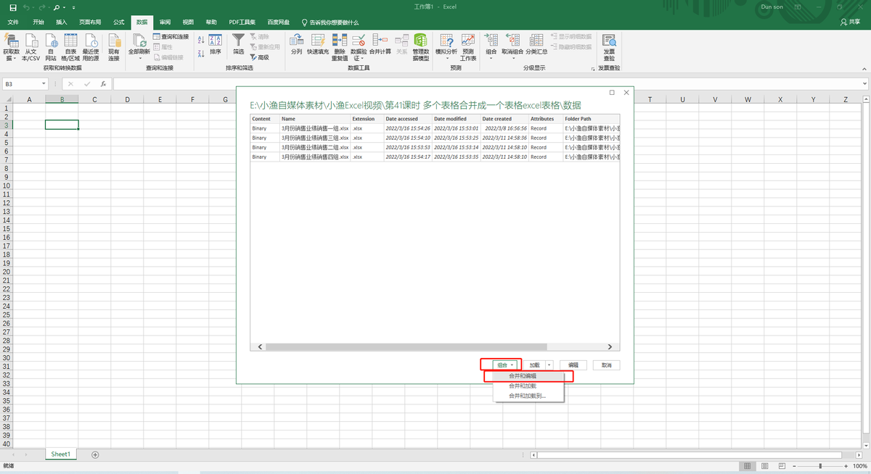Expand the 组合 dropdown button in dialog
871x474 pixels.
point(506,365)
